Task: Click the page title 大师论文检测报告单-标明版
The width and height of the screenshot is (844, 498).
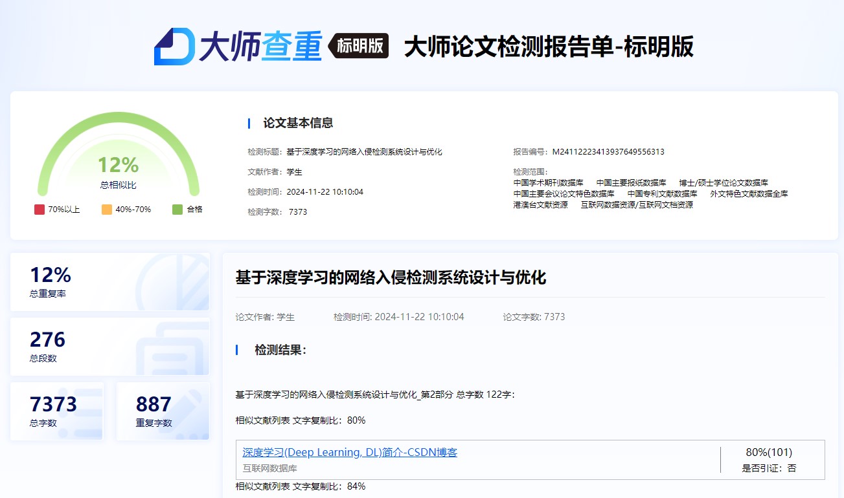Action: [x=549, y=47]
